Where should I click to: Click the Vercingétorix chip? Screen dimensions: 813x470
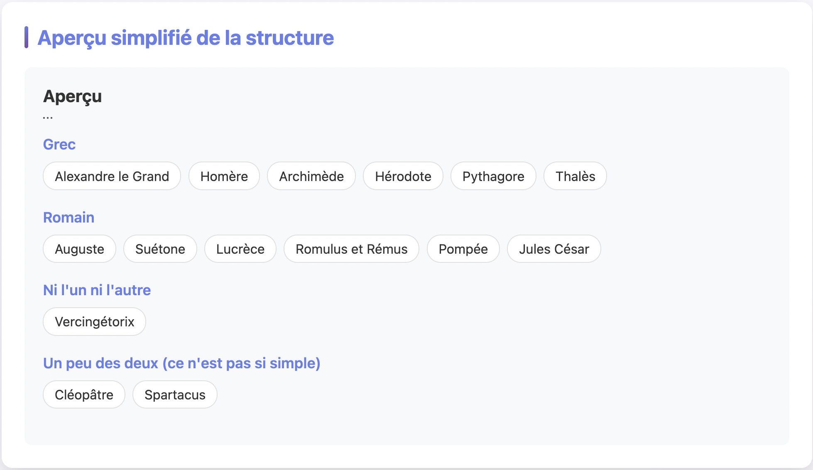[94, 321]
